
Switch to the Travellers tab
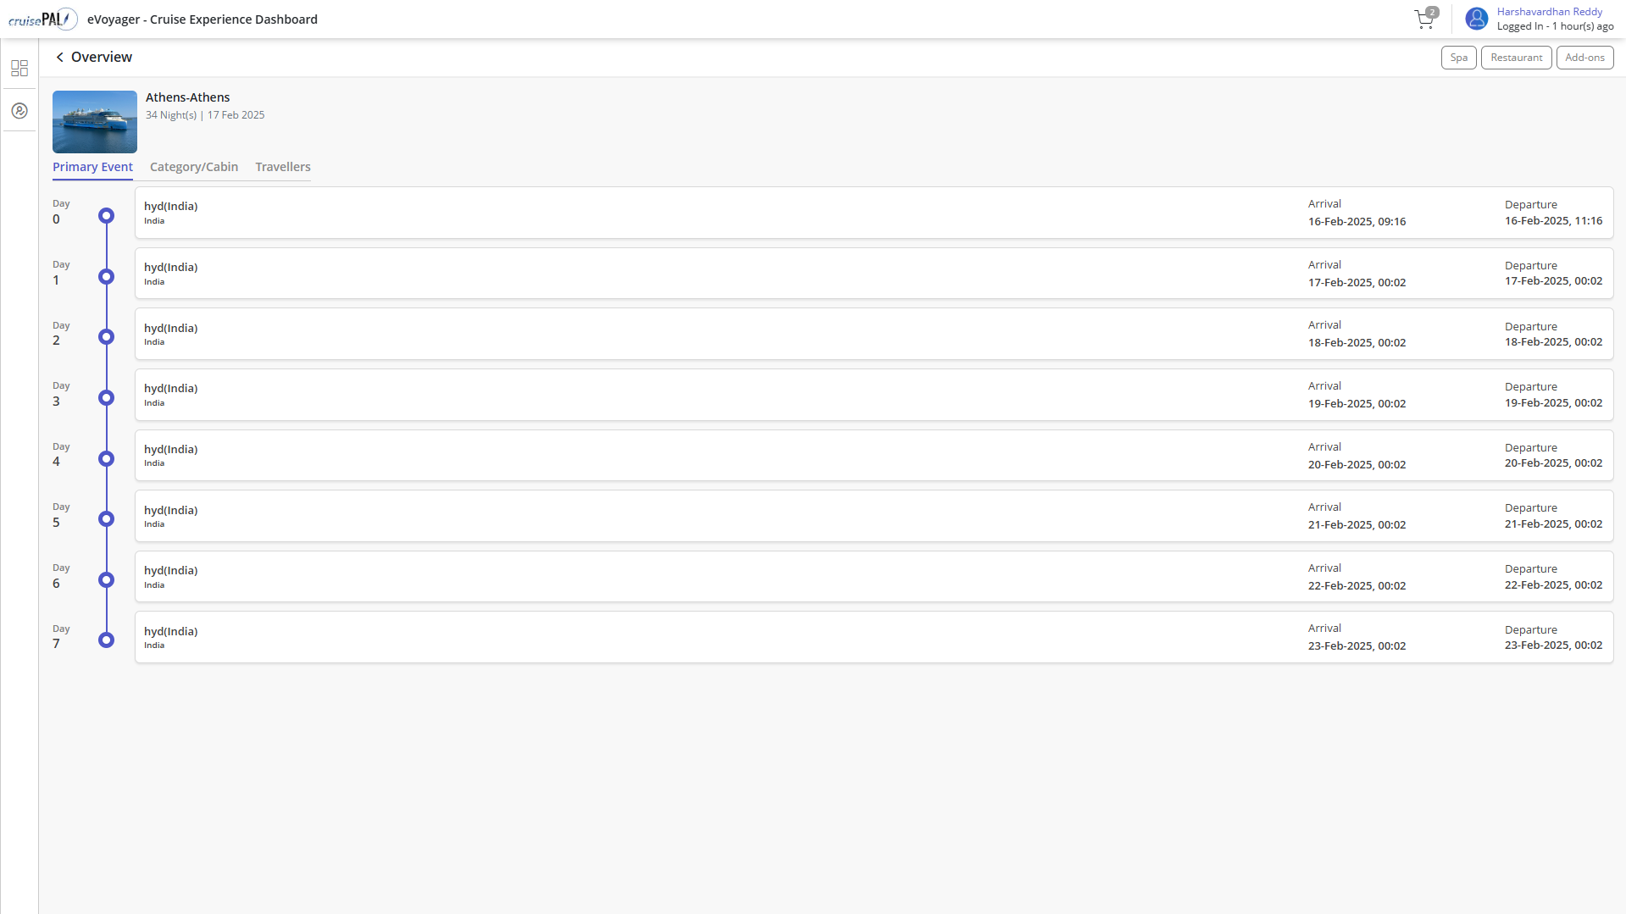[x=283, y=167]
